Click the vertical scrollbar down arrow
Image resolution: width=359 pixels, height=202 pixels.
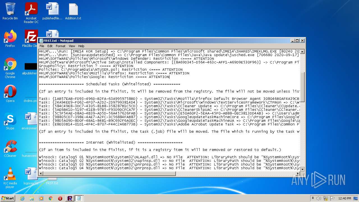pos(302,169)
